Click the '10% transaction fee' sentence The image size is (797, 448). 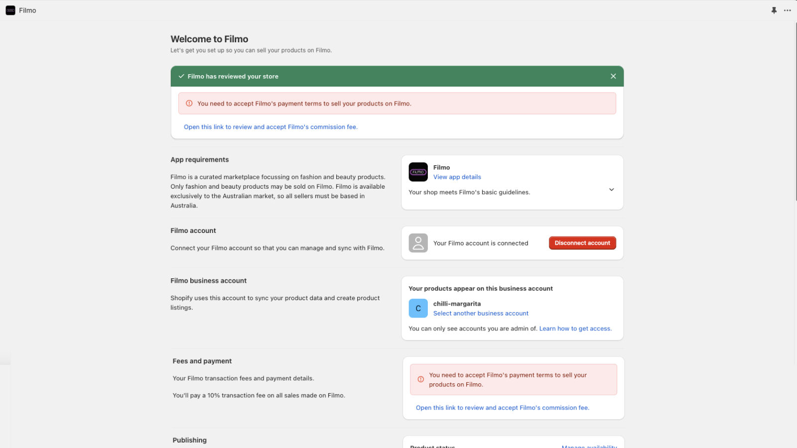click(259, 396)
